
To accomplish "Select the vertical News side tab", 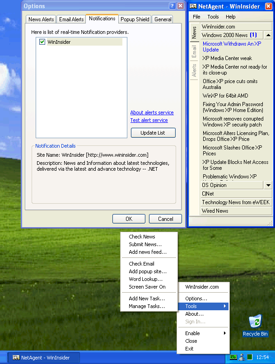I will (194, 32).
